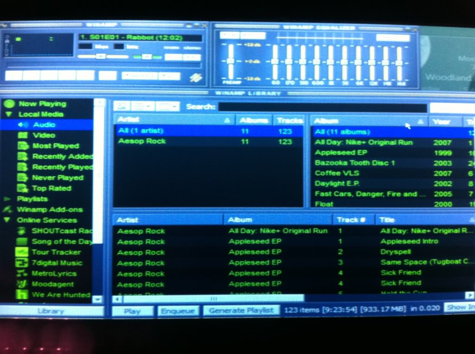The image size is (475, 354).
Task: Click the track list scroll-right arrow
Action: pyautogui.click(x=469, y=295)
